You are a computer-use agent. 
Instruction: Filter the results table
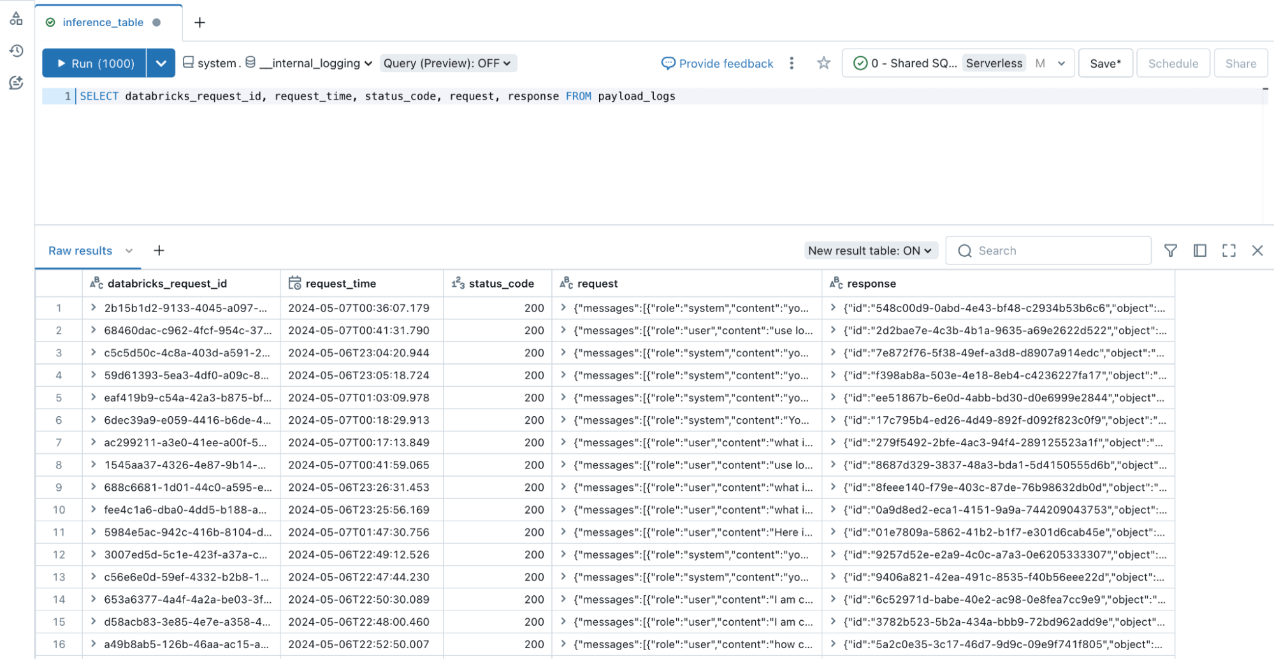tap(1170, 250)
